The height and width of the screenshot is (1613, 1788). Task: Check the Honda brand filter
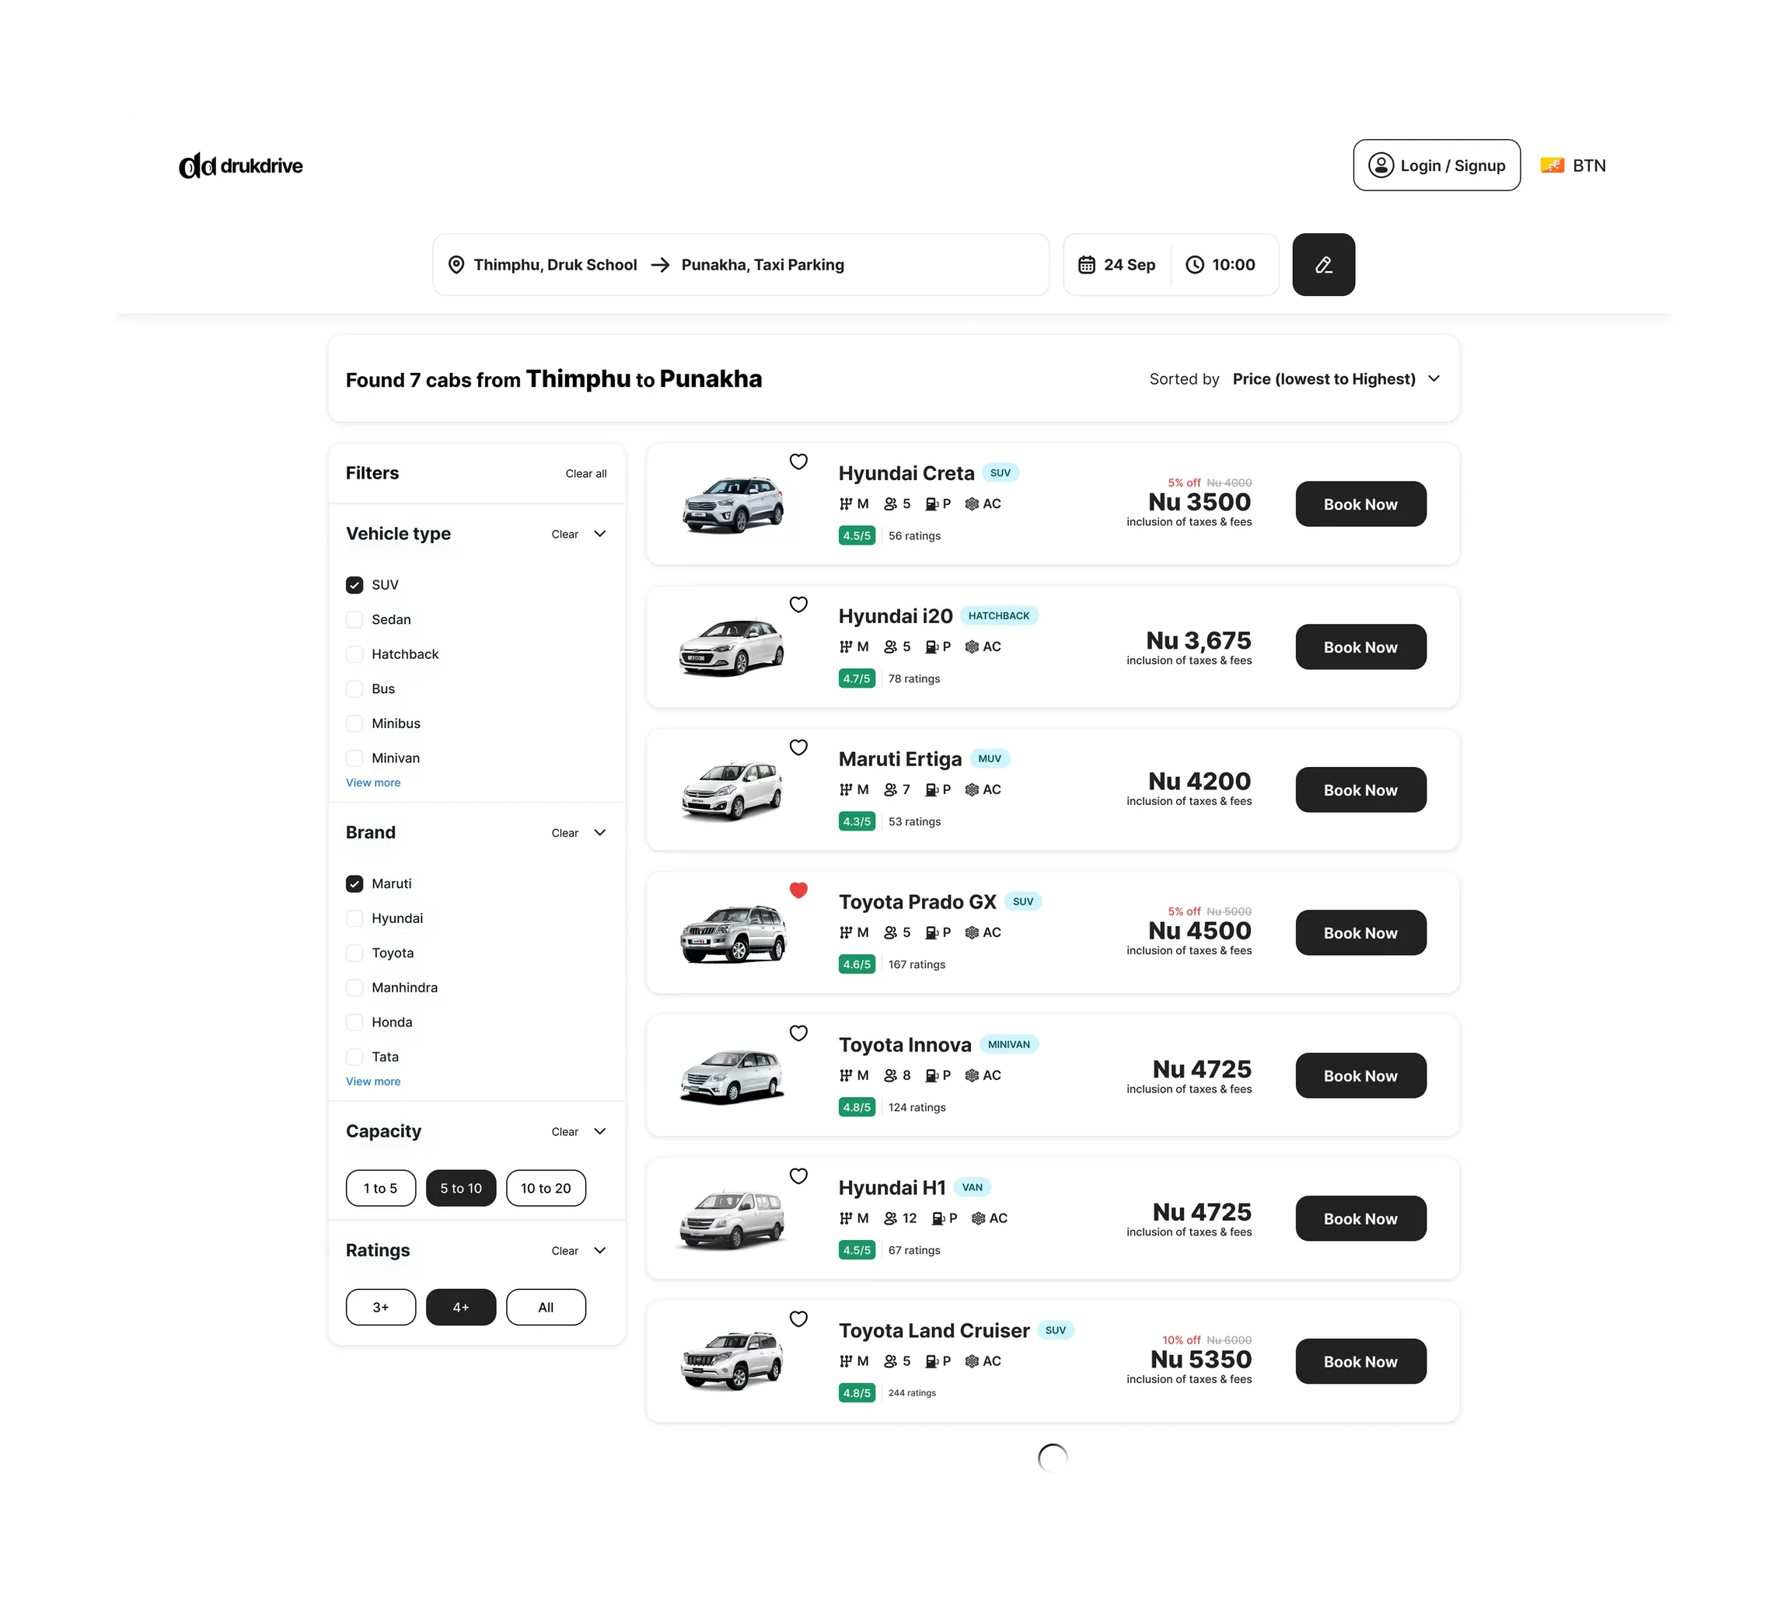click(x=354, y=1022)
